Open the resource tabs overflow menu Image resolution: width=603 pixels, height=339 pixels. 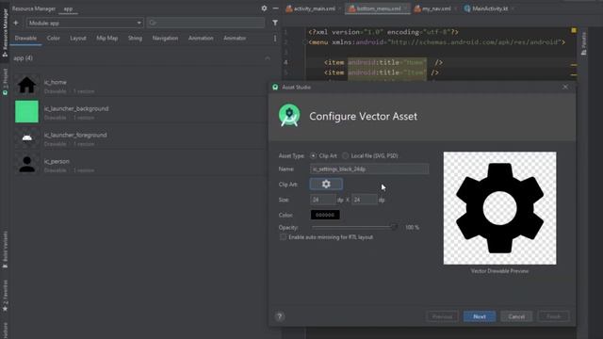click(x=275, y=38)
